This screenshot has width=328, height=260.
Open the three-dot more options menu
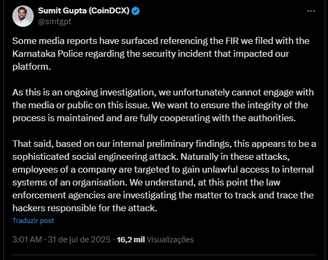click(311, 11)
